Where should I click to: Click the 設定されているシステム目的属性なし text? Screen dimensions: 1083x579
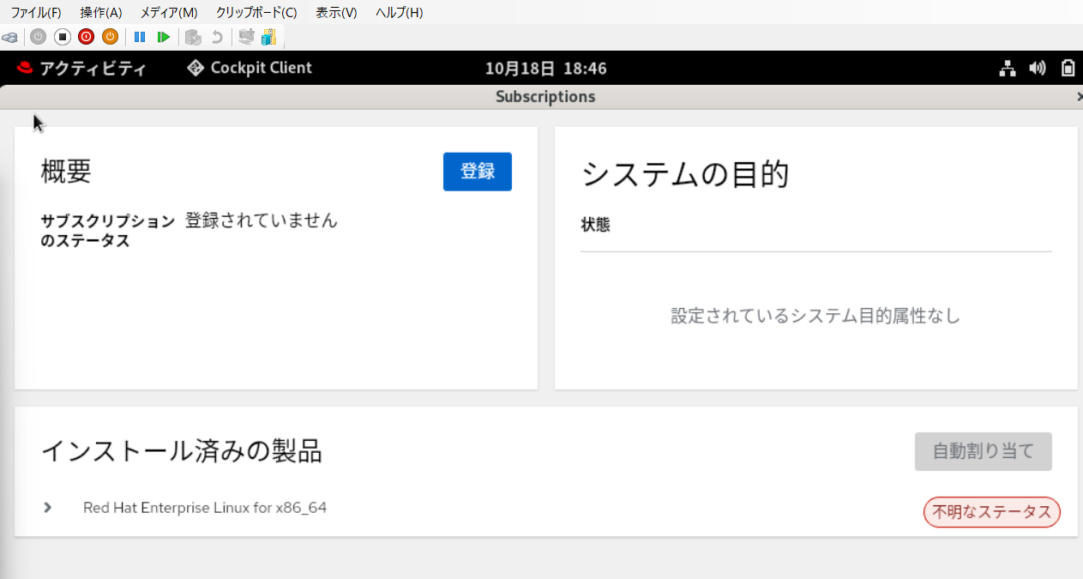pos(815,316)
